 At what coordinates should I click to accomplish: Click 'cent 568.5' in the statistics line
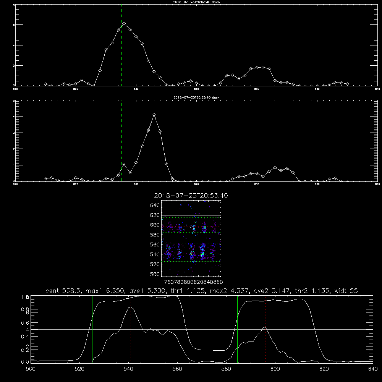[64, 291]
